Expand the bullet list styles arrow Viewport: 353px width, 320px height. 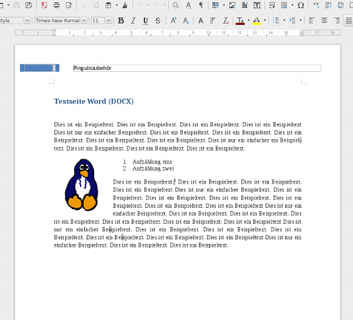[x=284, y=20]
